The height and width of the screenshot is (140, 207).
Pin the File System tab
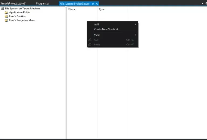tap(93, 4)
